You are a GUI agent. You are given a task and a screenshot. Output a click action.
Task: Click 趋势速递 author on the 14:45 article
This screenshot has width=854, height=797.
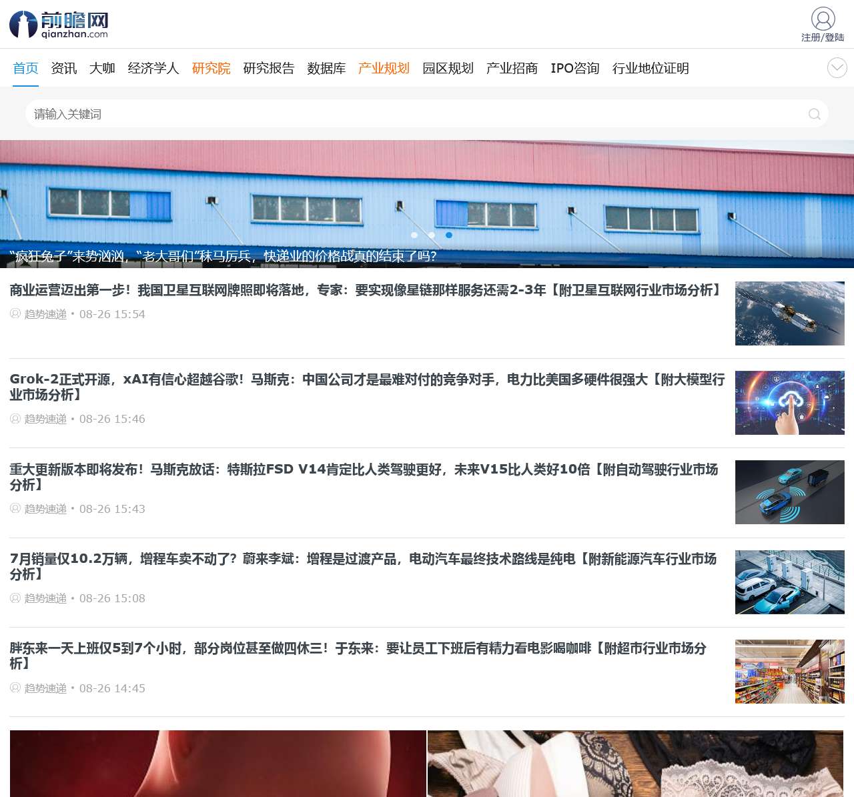[45, 688]
